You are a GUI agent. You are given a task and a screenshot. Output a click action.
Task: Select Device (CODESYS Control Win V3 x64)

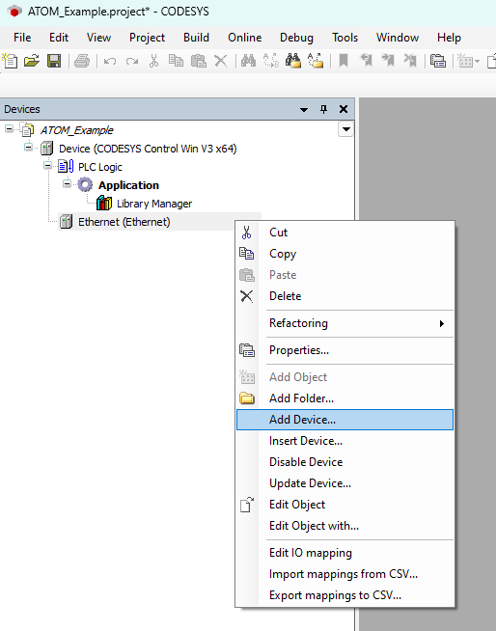[x=148, y=149]
